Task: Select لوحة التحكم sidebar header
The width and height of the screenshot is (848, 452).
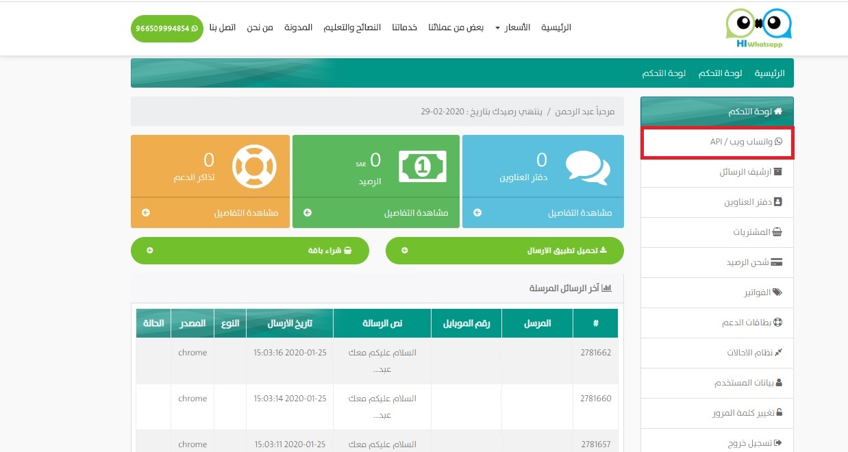Action: pyautogui.click(x=717, y=111)
